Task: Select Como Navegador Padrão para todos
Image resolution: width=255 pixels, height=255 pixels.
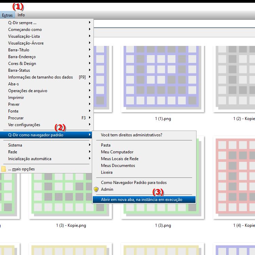Action: [x=144, y=183]
